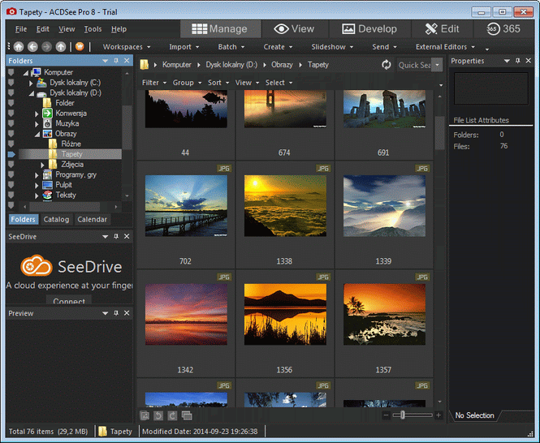Screen dimensions: 540x443
Task: Toggle Easy-Select marker next to Muzyka
Action: pos(11,123)
